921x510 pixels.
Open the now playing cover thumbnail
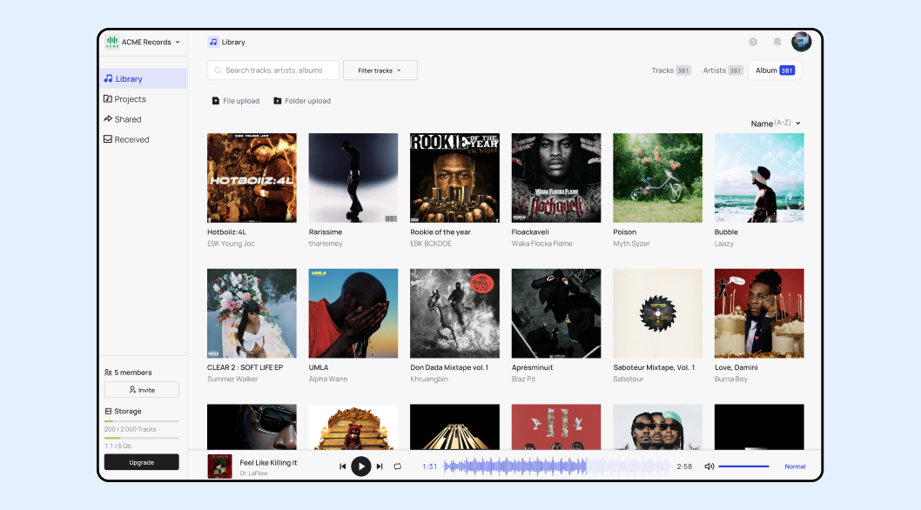(x=219, y=466)
